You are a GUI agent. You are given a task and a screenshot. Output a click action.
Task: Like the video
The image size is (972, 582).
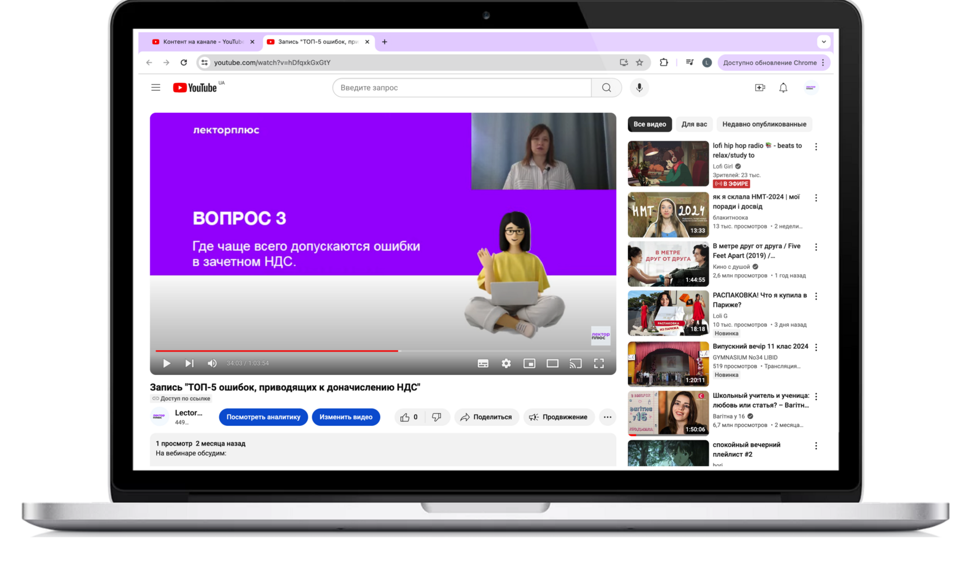[410, 417]
